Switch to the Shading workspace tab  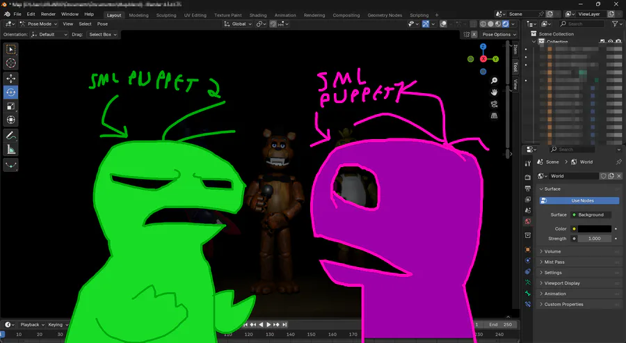click(x=258, y=15)
